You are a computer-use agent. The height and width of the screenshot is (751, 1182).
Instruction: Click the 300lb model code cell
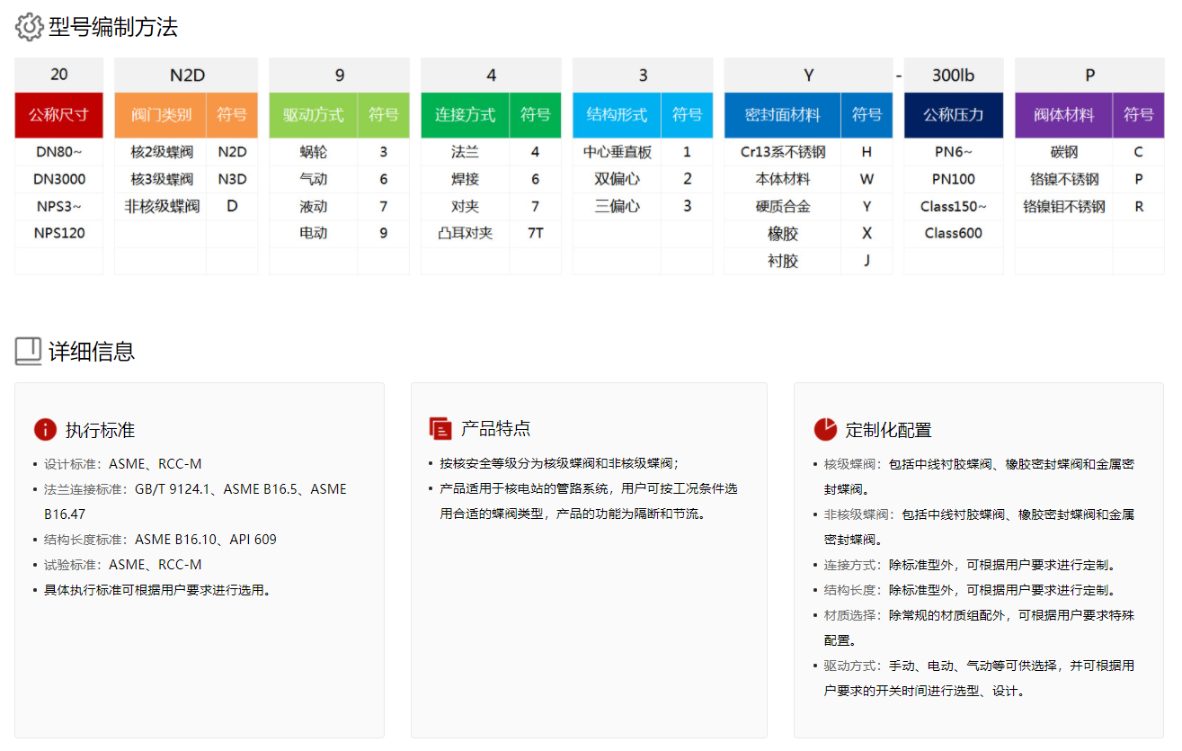953,76
